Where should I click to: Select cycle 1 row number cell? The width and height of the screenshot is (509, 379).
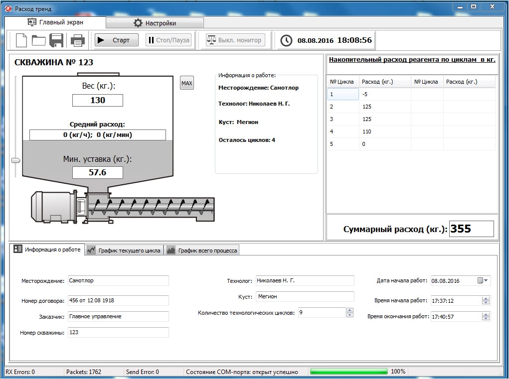pyautogui.click(x=343, y=94)
